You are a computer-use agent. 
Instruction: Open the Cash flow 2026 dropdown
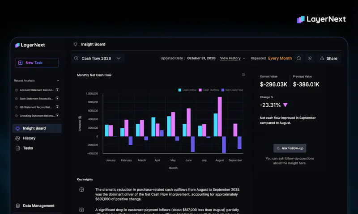[98, 59]
